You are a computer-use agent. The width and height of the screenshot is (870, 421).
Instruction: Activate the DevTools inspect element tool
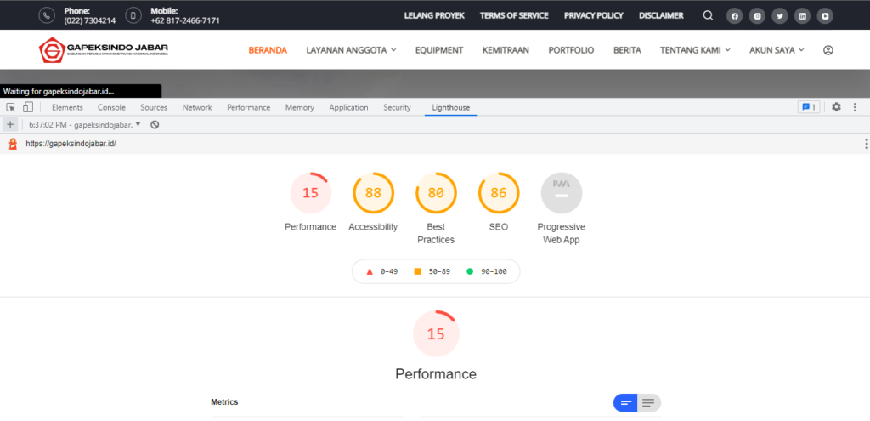tap(10, 107)
